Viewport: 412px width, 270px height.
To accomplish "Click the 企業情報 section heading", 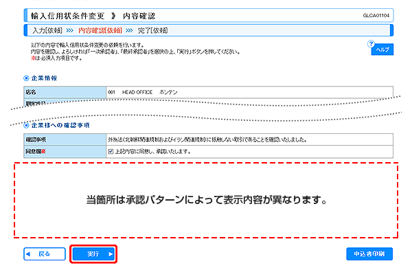I will 44,78.
